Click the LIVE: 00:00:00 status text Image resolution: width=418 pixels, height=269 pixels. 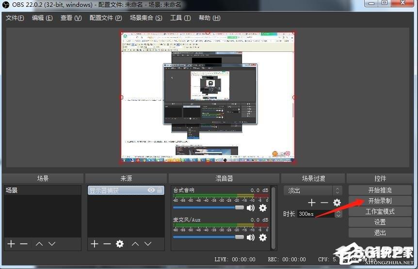(x=235, y=259)
